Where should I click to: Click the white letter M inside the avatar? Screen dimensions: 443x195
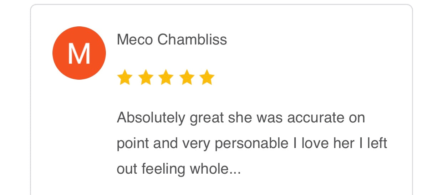[79, 53]
